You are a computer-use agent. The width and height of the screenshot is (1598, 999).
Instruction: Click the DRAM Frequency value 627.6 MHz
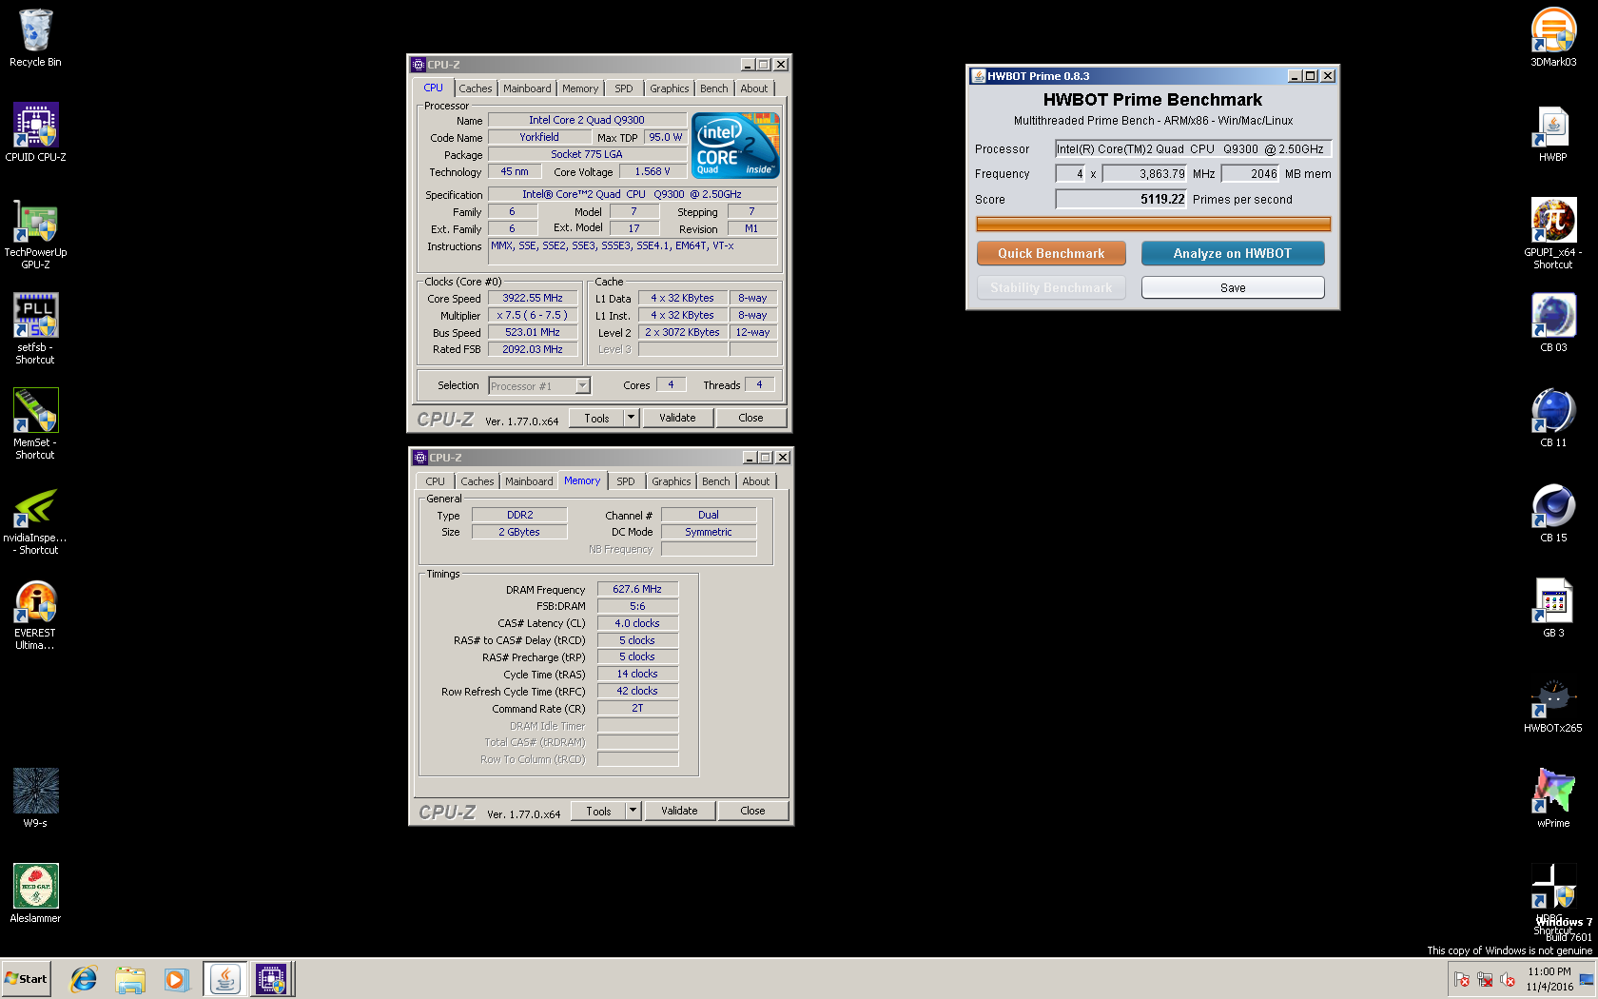click(637, 589)
